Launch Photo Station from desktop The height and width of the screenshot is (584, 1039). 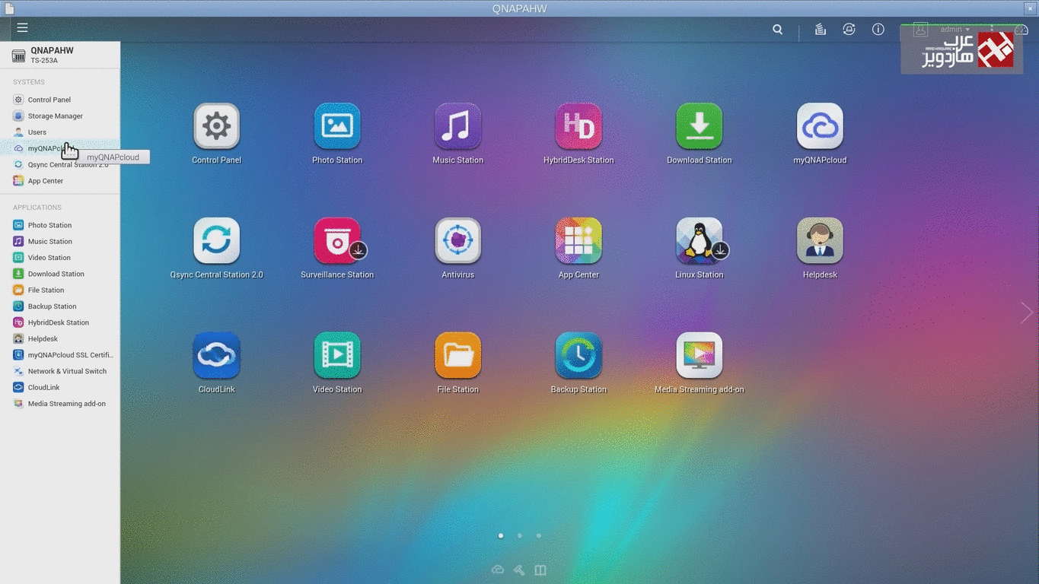click(337, 126)
